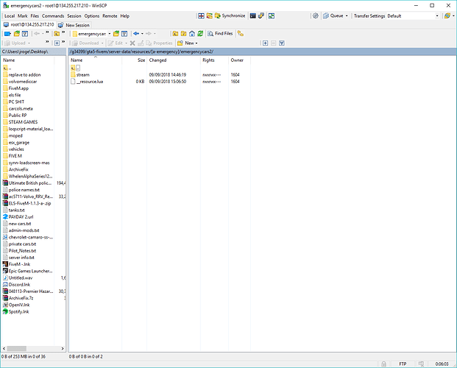Click the local panel filter icon

[x=25, y=34]
